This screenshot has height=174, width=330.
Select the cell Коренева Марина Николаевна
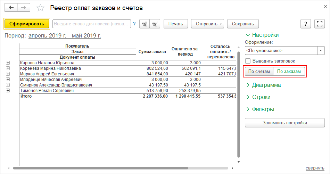(78, 68)
